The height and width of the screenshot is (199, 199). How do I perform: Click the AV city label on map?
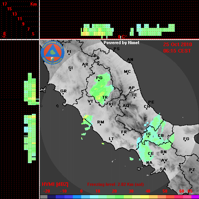(164, 160)
